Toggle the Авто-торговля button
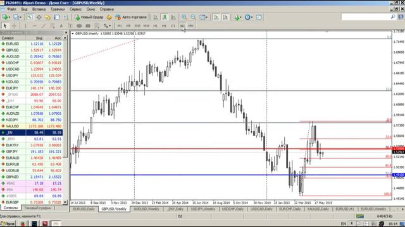The height and width of the screenshot is (227, 405). [x=131, y=17]
